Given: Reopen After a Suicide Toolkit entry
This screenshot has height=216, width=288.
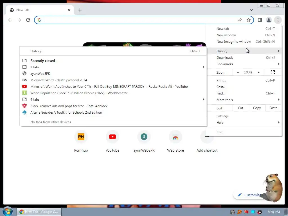Looking at the screenshot, I should (113, 112).
